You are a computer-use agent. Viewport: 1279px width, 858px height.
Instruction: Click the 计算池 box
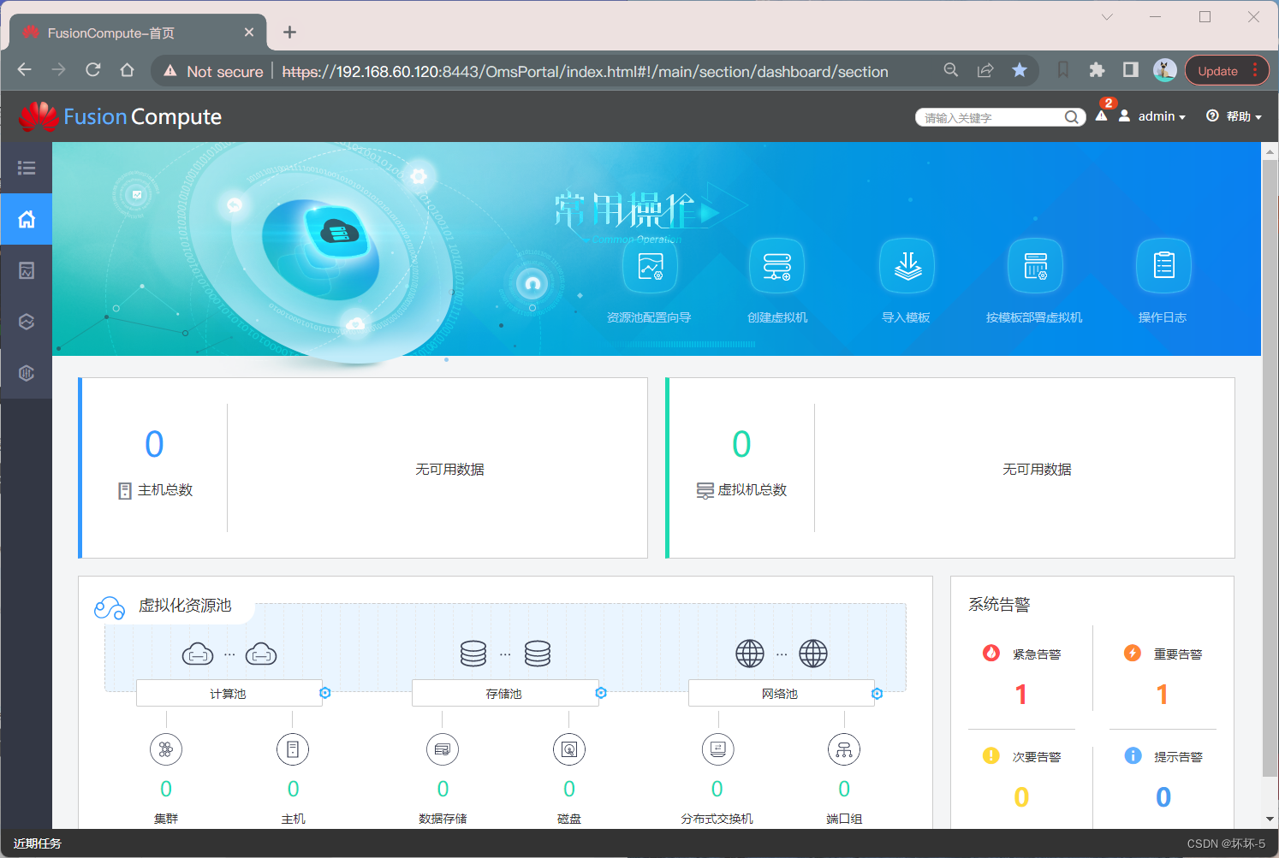[229, 694]
